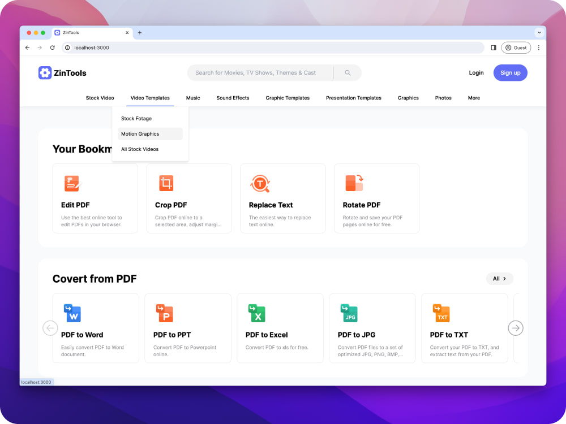Open the PDF to Word card title
This screenshot has width=566, height=424.
[x=82, y=335]
